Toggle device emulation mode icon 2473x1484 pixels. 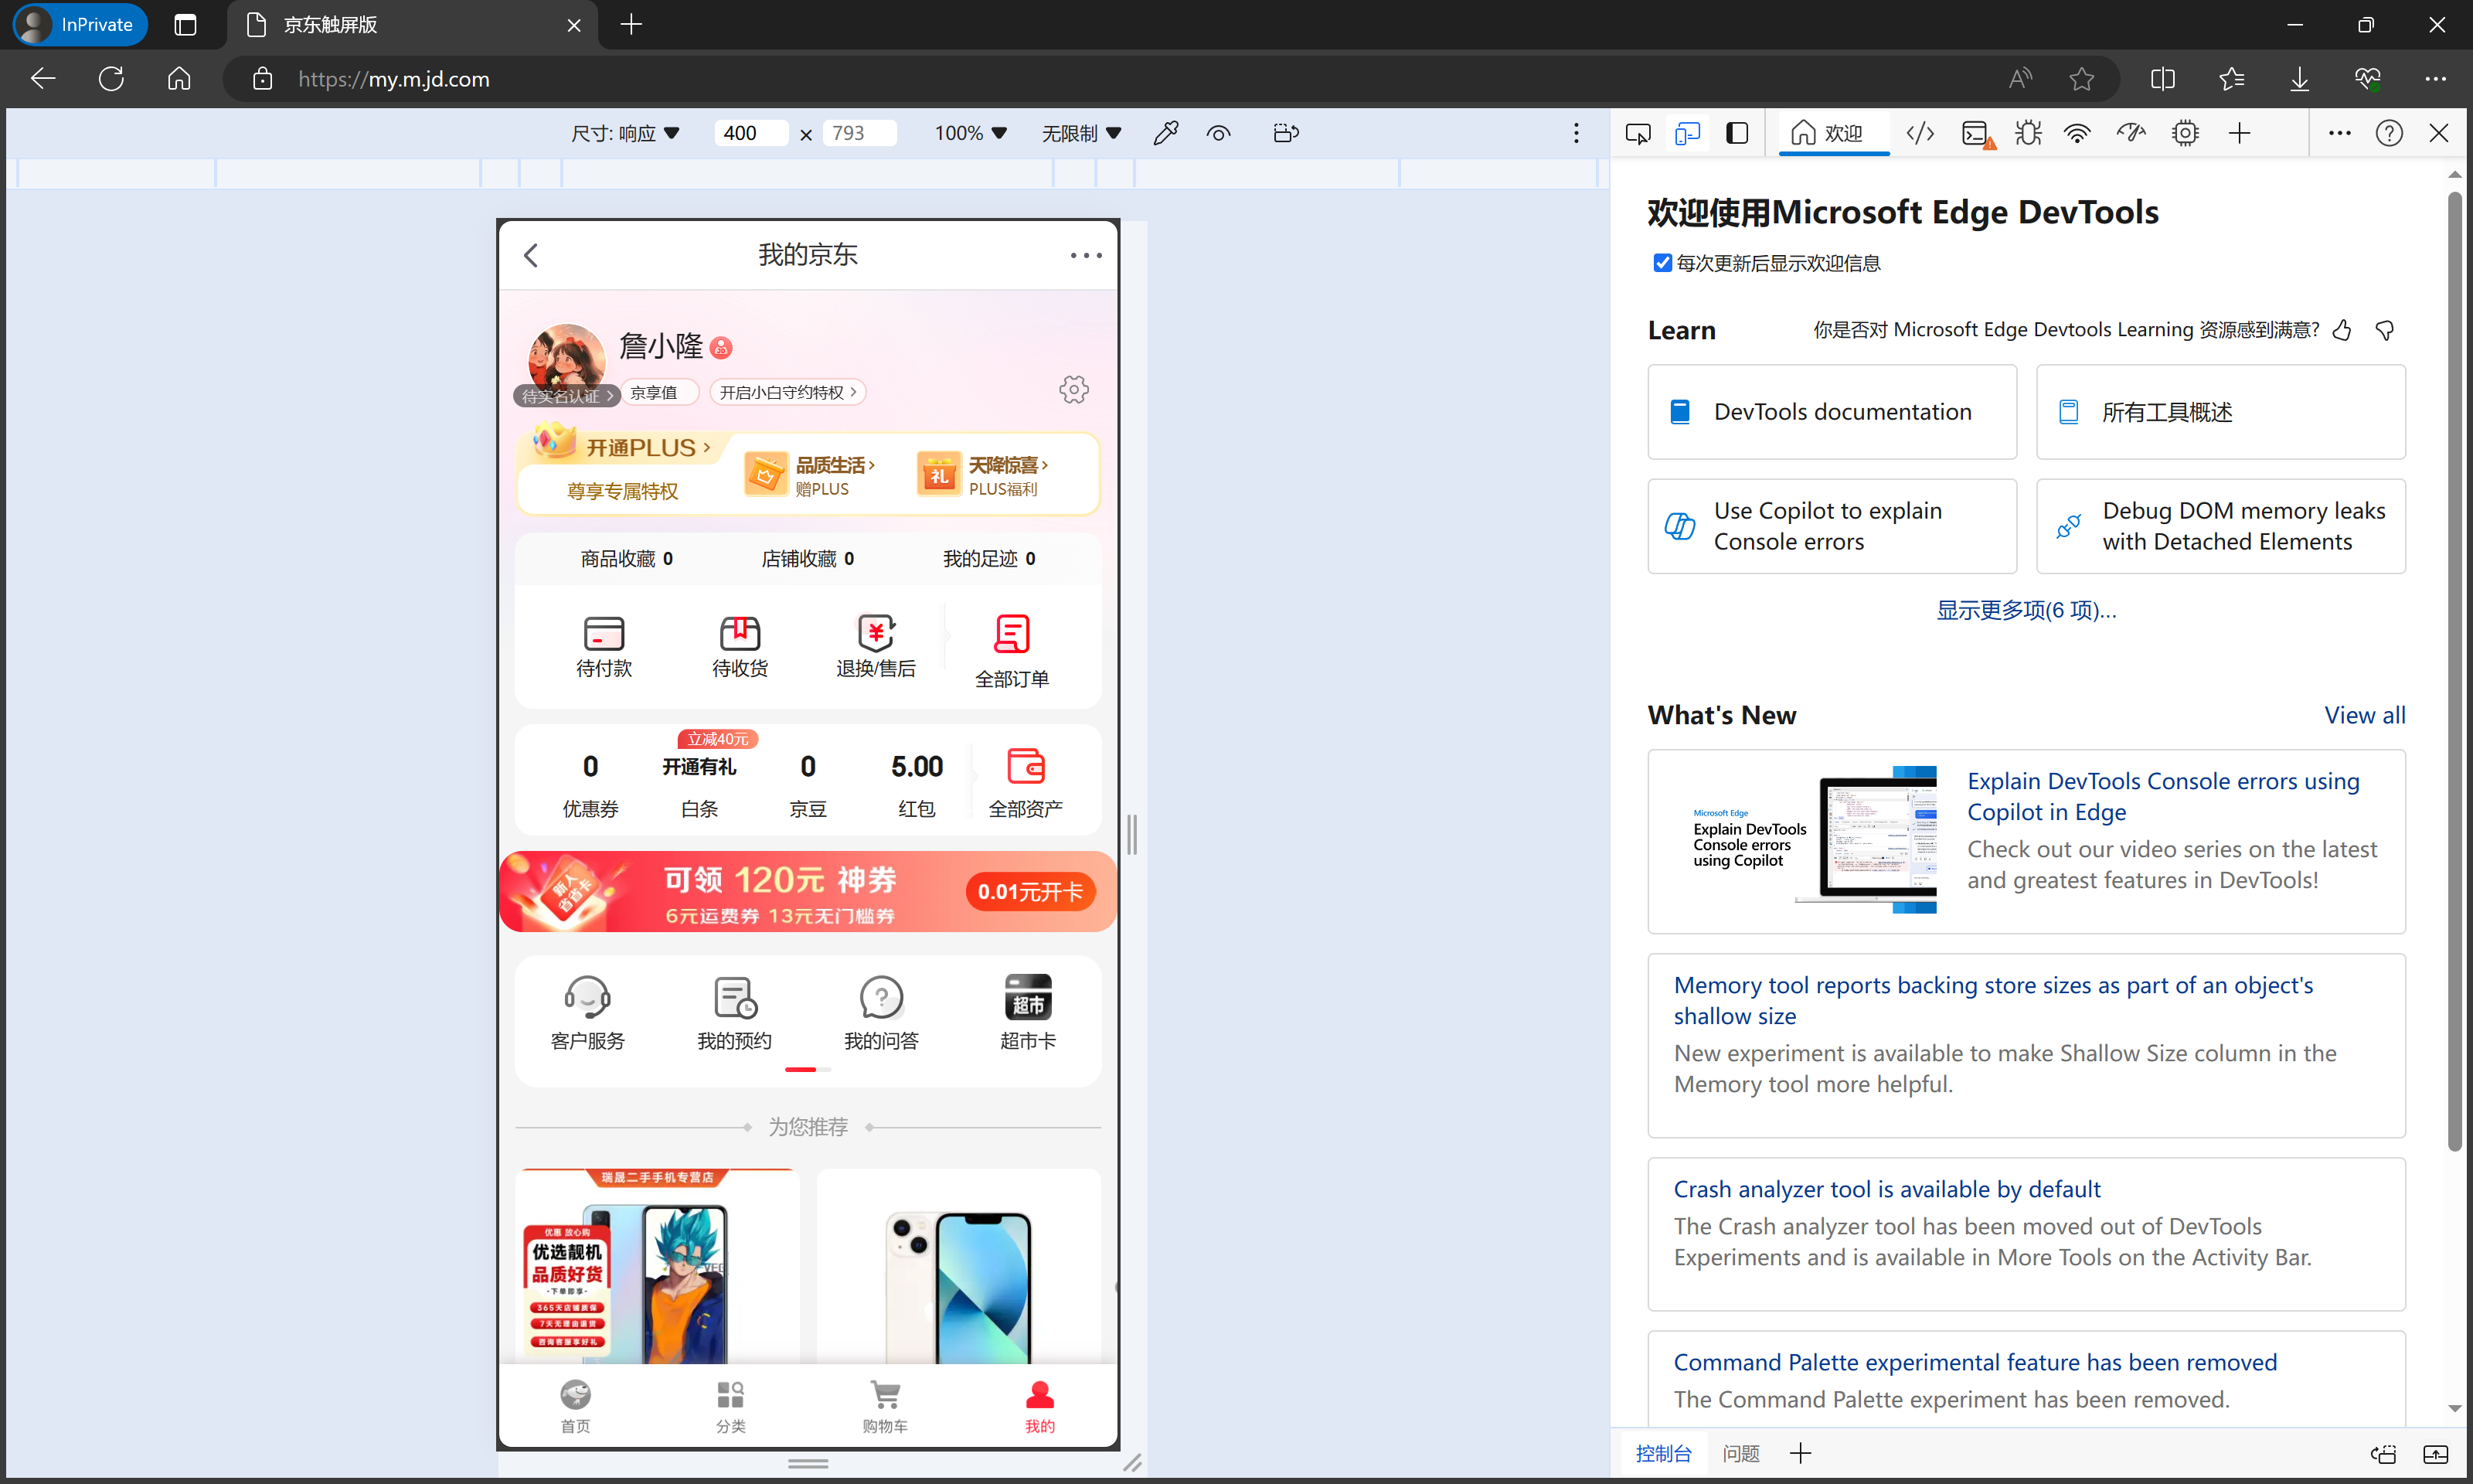coord(1687,133)
